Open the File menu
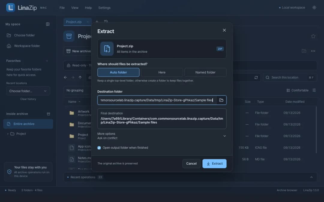 (x=62, y=7)
